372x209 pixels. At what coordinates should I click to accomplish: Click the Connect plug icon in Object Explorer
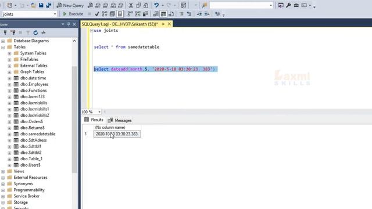pyautogui.click(x=5, y=33)
